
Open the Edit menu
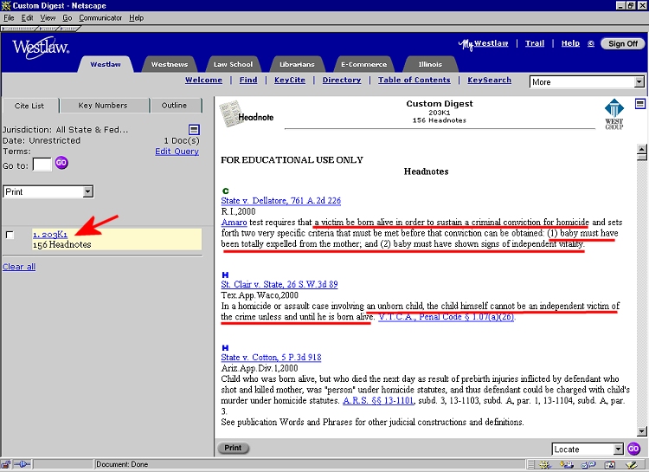pyautogui.click(x=28, y=18)
